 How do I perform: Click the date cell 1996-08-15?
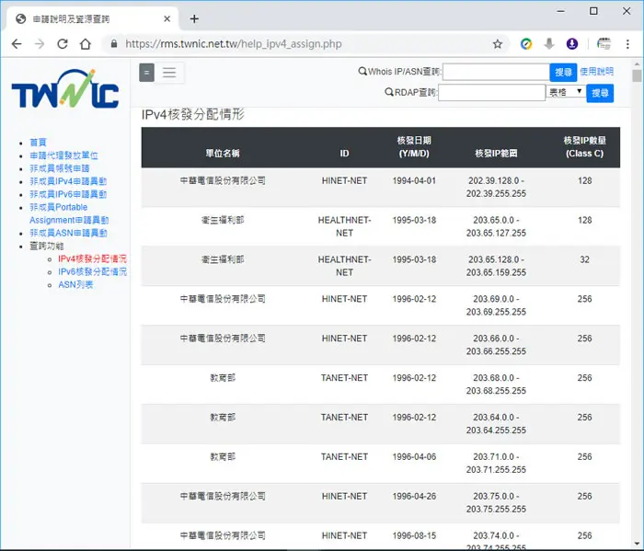pyautogui.click(x=414, y=535)
